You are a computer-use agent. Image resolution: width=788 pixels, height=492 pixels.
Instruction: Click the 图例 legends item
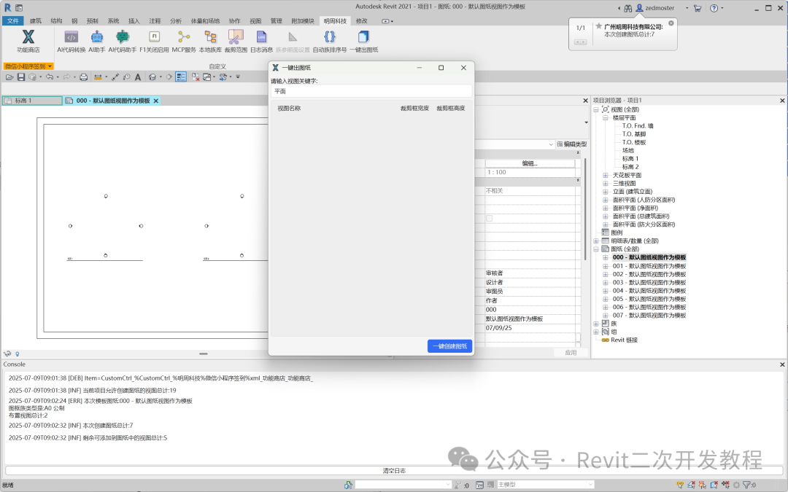pyautogui.click(x=616, y=233)
